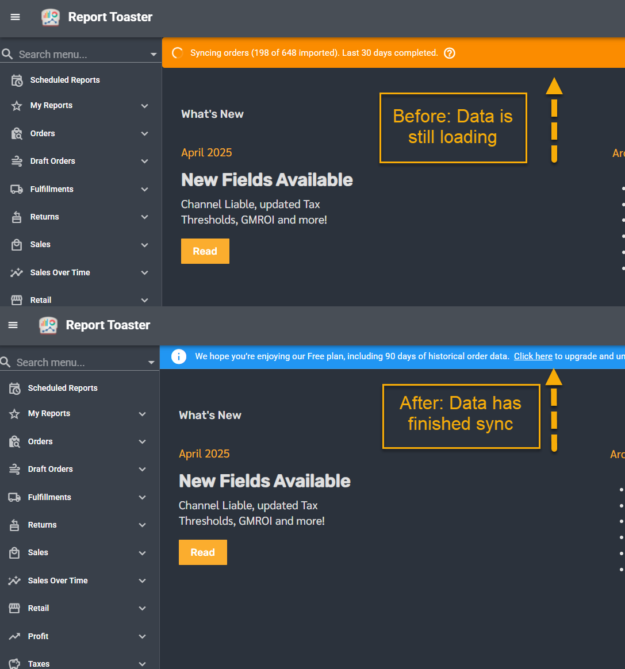Screen dimensions: 625x669
Task: Click Report Toaster logo in the 'After' screenshot
Action: click(x=48, y=325)
